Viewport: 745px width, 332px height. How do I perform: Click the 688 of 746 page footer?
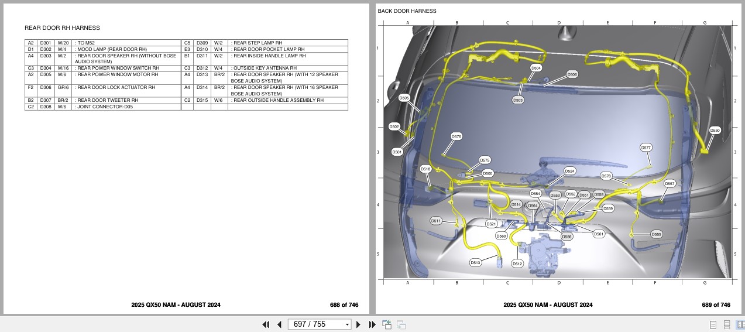pyautogui.click(x=344, y=304)
